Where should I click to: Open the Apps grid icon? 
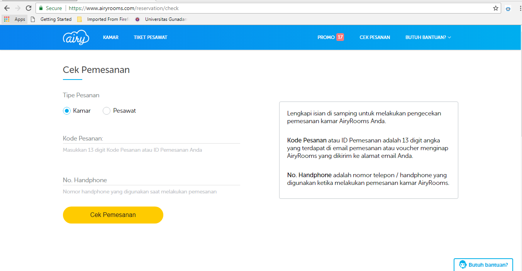point(7,19)
